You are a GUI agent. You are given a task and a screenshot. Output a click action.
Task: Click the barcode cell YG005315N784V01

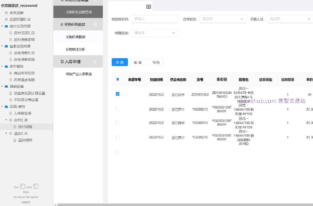222,137
